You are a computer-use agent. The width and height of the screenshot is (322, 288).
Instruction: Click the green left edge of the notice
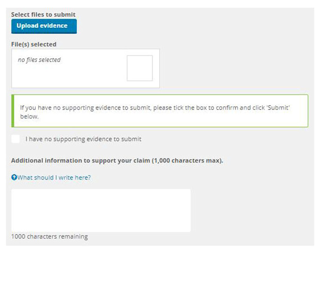13,111
